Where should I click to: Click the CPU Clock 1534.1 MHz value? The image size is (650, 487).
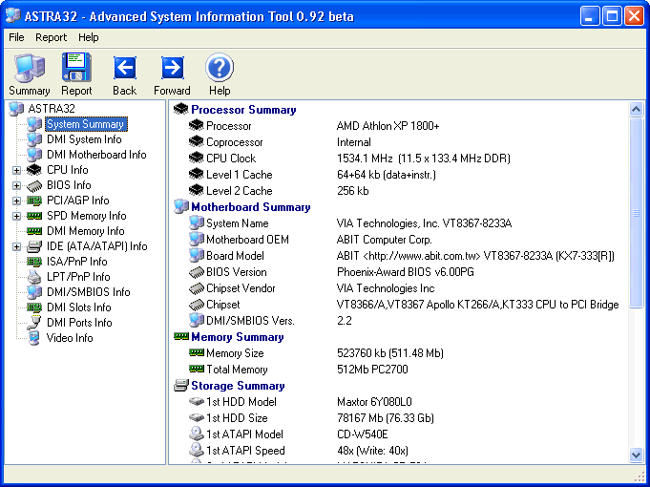[423, 159]
